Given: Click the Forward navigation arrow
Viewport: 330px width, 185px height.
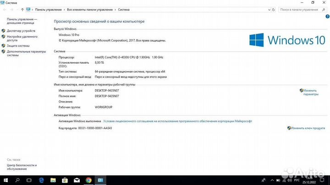Looking at the screenshot, I should coord(12,10).
